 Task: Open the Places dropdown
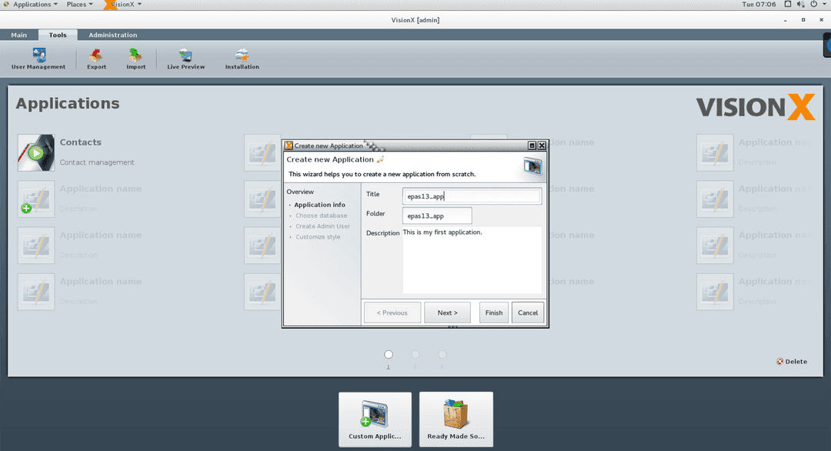78,4
